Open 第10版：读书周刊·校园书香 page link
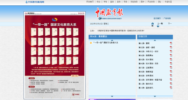This screenshot has width=188, height=100. click(x=150, y=80)
